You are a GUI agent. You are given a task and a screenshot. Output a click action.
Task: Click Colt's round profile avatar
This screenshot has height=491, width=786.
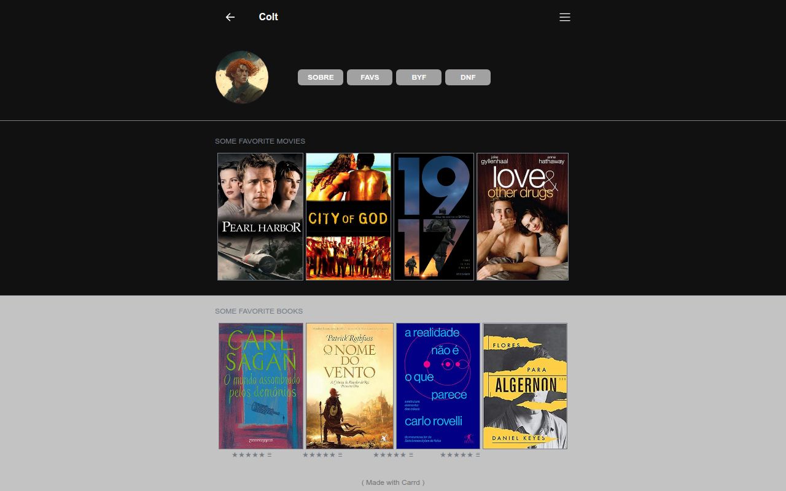tap(242, 77)
